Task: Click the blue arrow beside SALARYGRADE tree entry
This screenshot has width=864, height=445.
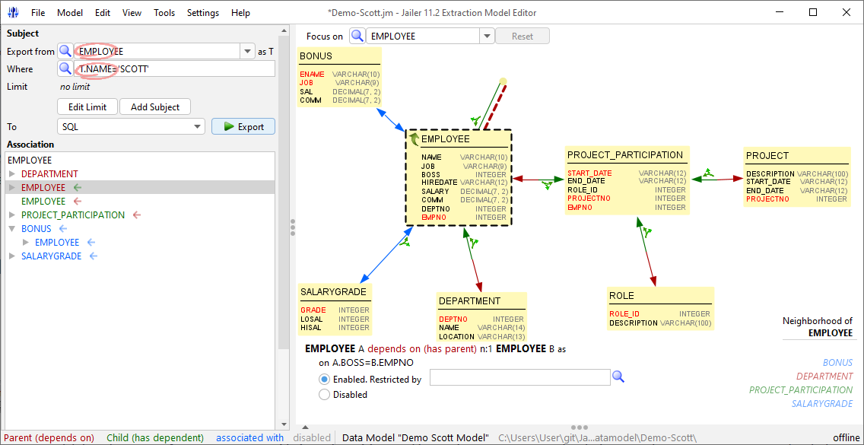Action: [x=94, y=256]
